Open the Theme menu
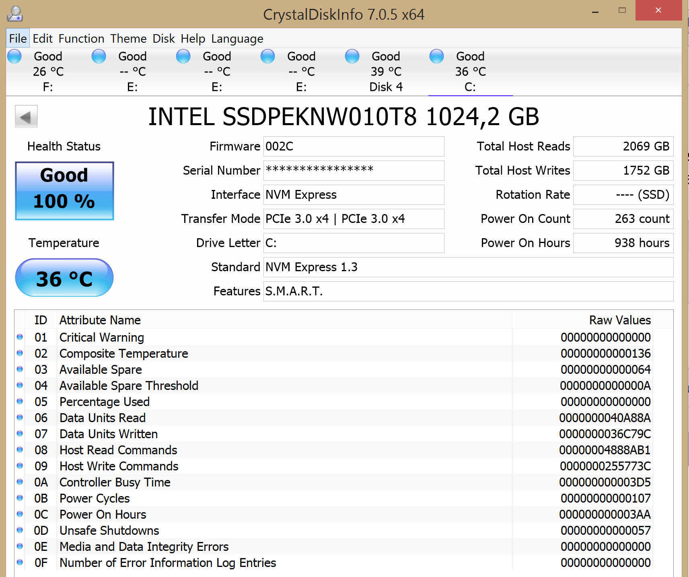The height and width of the screenshot is (577, 689). point(128,39)
